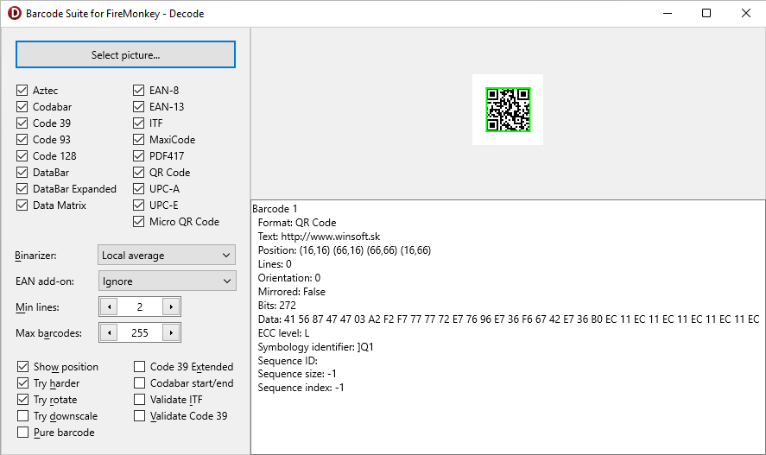Click the ECC level: L line

[283, 333]
